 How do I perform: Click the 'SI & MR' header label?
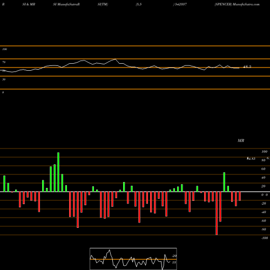pyautogui.click(x=29, y=4)
